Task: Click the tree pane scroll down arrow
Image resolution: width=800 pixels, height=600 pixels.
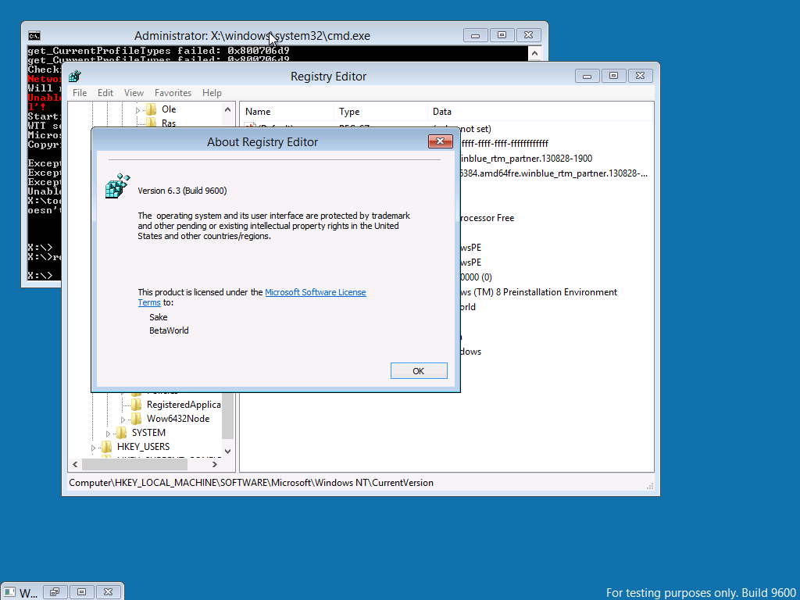Action: 227,451
